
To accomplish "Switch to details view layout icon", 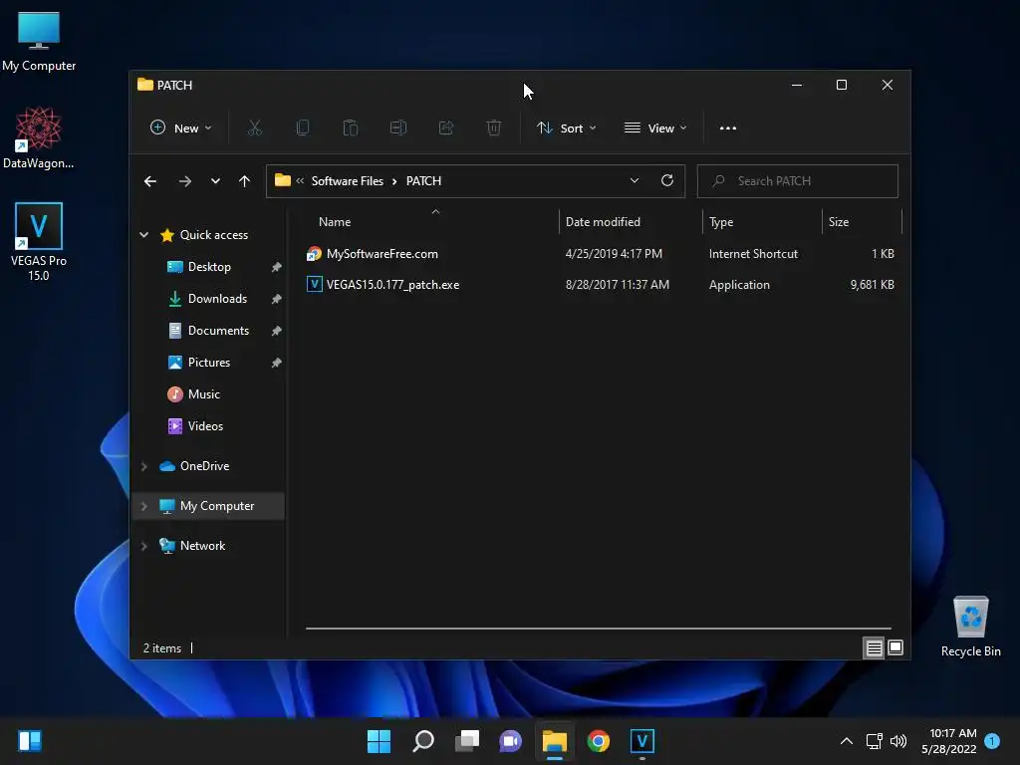I will coord(874,647).
